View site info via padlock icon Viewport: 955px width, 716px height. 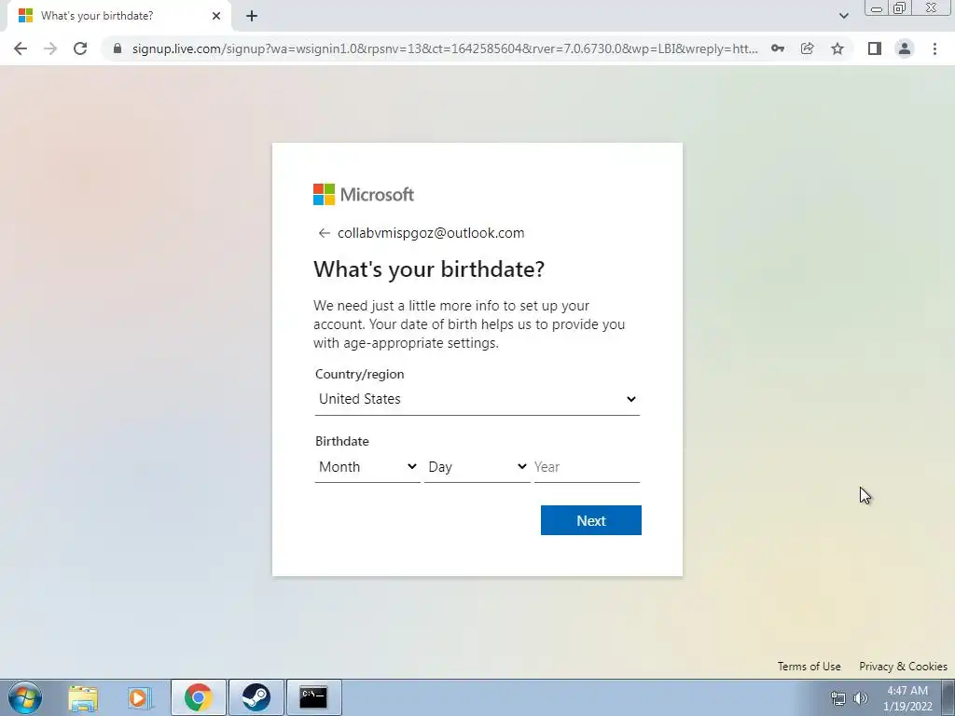(x=118, y=48)
